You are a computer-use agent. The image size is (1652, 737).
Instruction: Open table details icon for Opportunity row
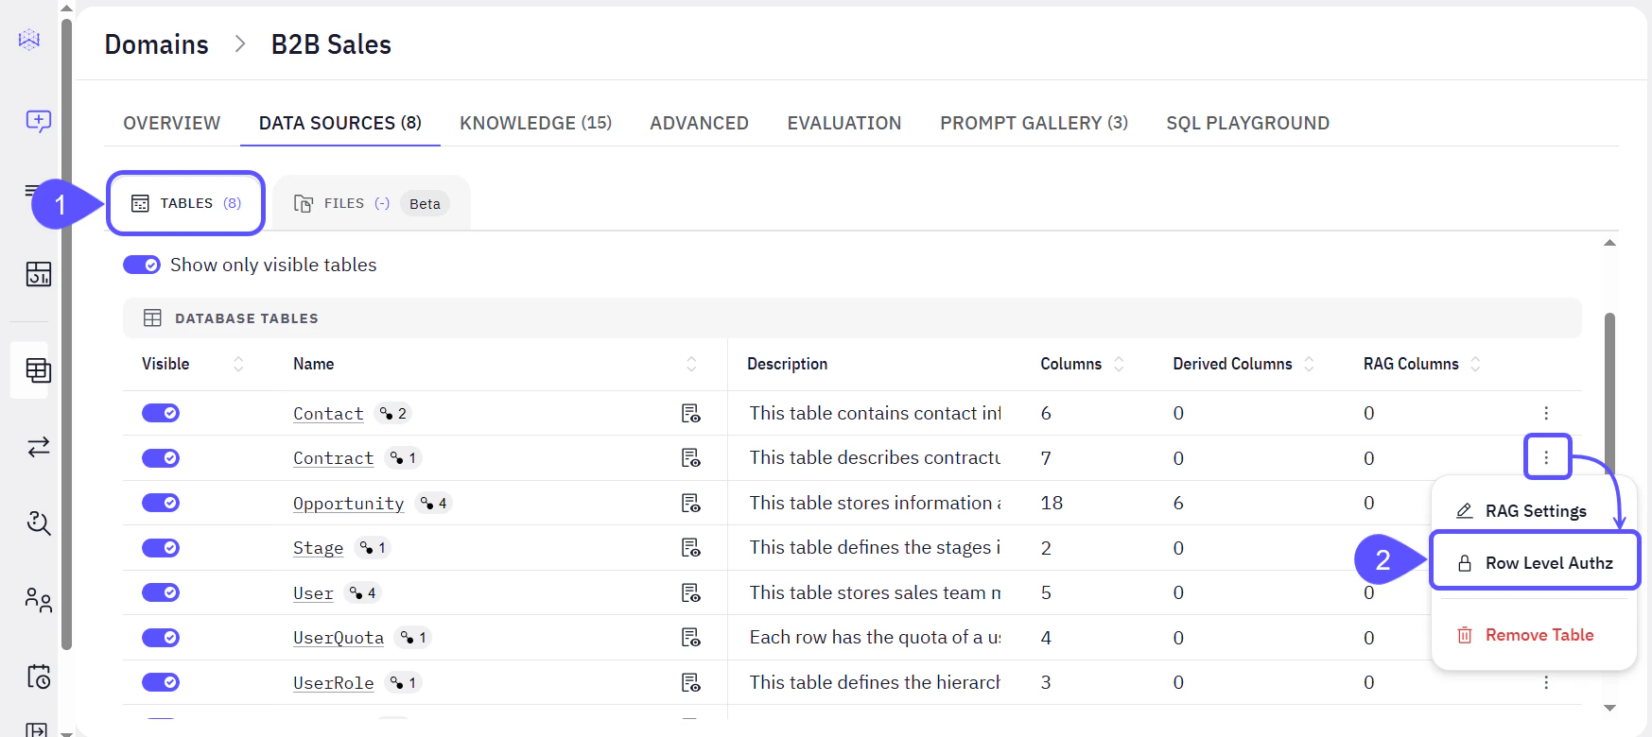691,503
